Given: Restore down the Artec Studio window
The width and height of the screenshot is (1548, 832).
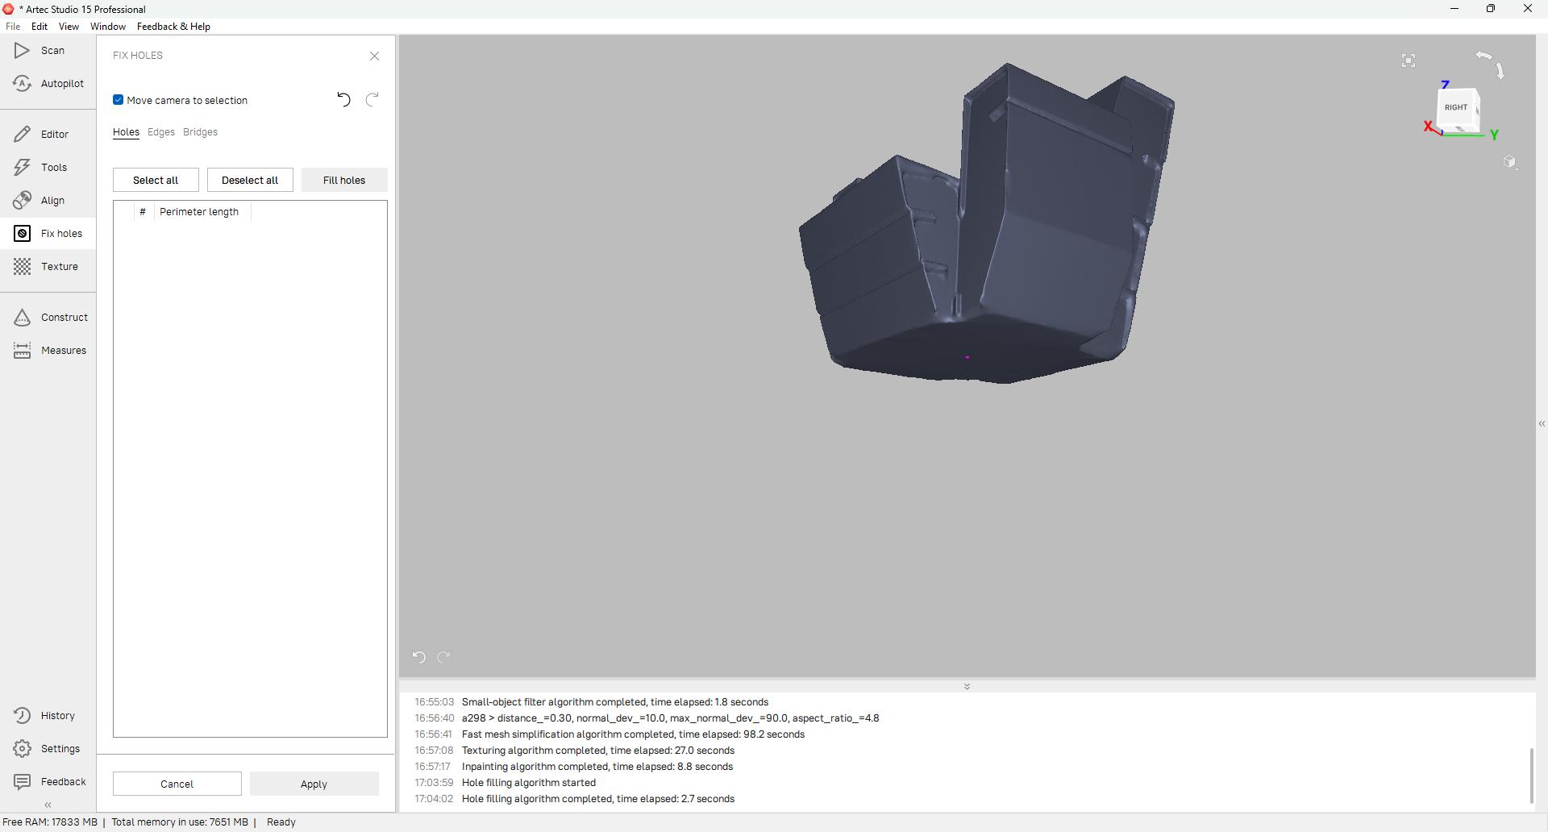Looking at the screenshot, I should coord(1491,9).
